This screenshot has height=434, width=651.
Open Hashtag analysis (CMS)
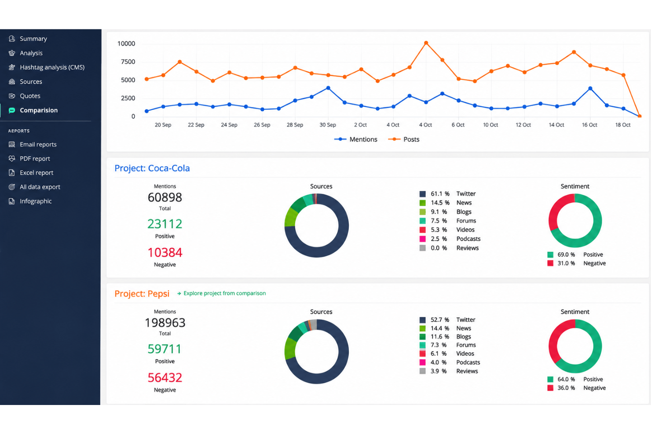(x=52, y=67)
